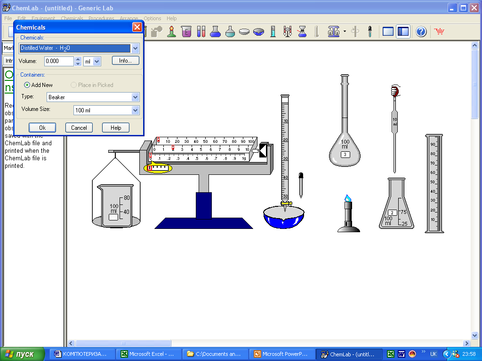Screen dimensions: 482x361
Task: Open the Equipment menu
Action: [43, 18]
